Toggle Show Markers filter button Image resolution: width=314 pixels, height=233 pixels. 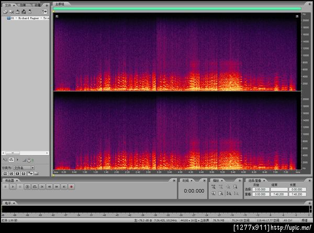pyautogui.click(x=30, y=174)
